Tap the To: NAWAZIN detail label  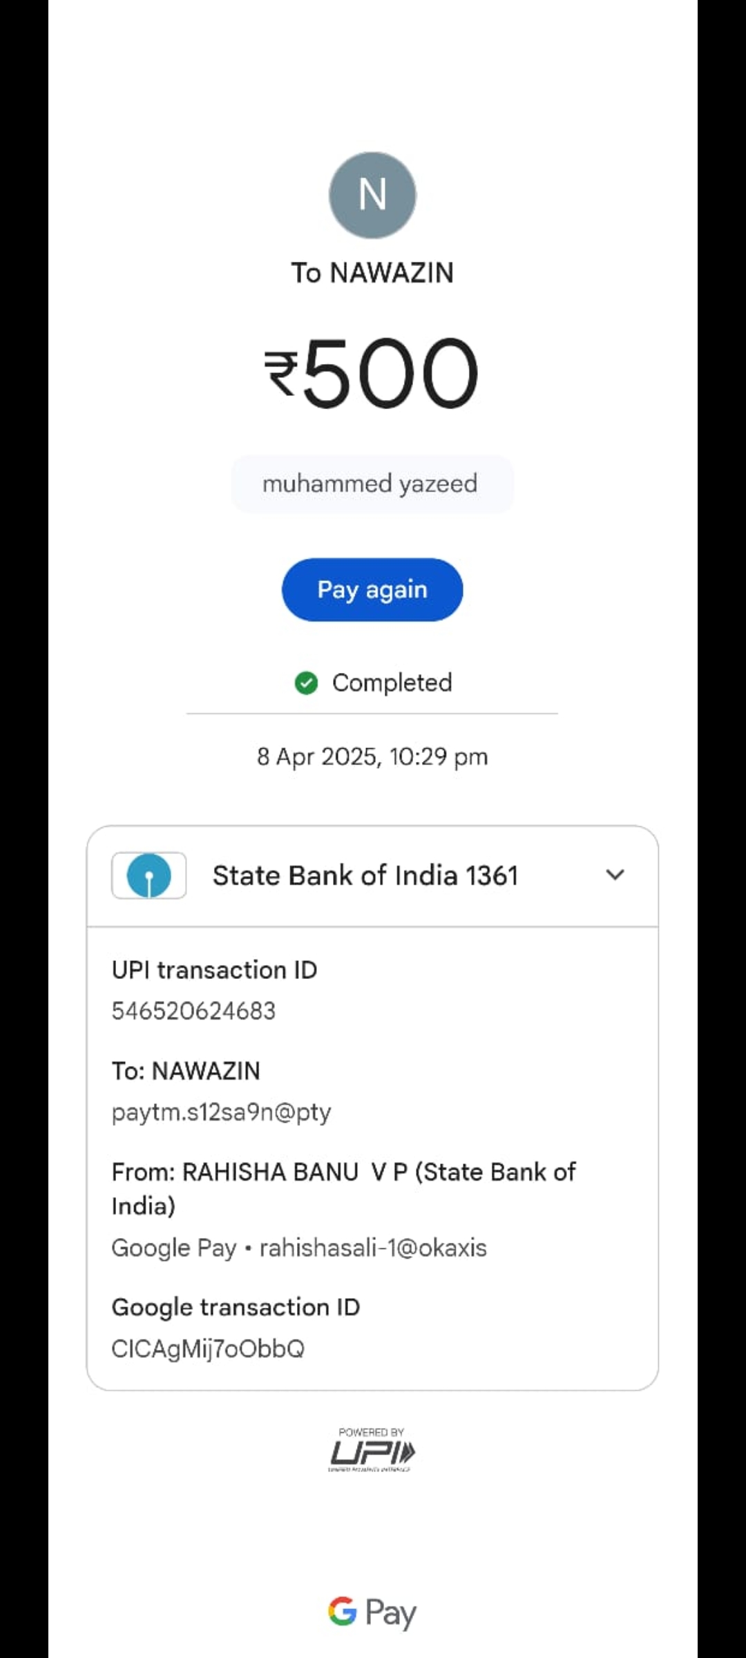tap(186, 1071)
